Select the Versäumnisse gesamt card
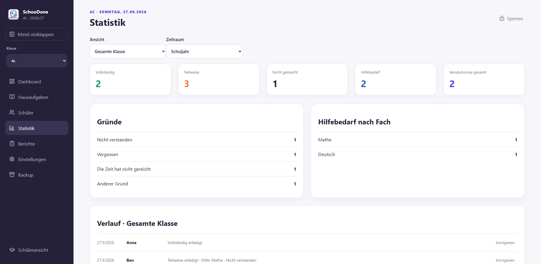Image resolution: width=541 pixels, height=264 pixels. tap(484, 79)
